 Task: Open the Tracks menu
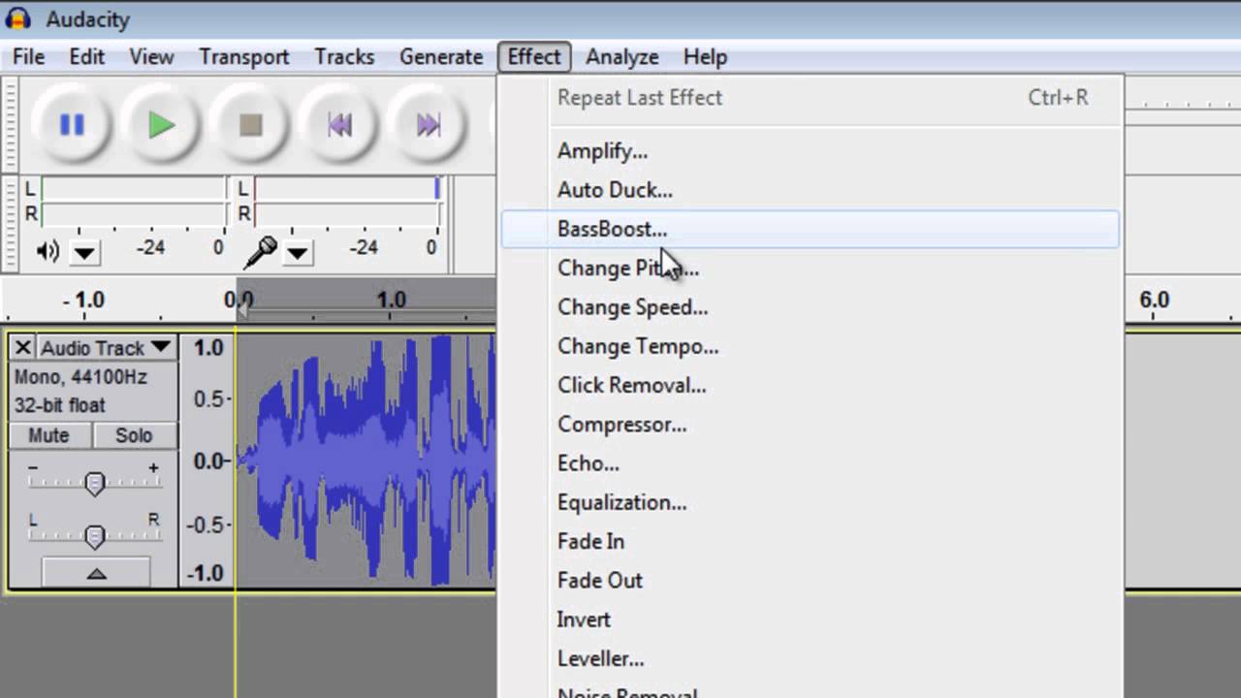click(x=344, y=57)
